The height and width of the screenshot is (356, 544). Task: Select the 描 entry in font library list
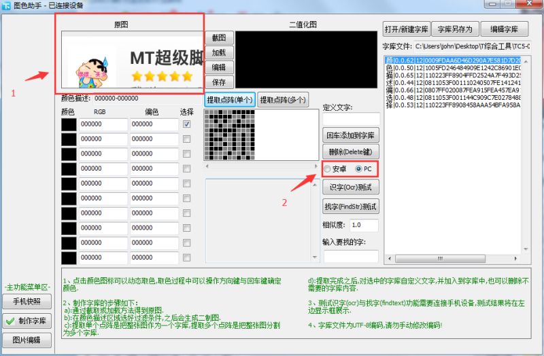[453, 75]
